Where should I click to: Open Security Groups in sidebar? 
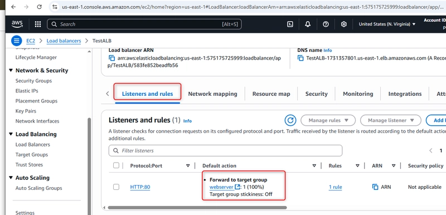33,81
